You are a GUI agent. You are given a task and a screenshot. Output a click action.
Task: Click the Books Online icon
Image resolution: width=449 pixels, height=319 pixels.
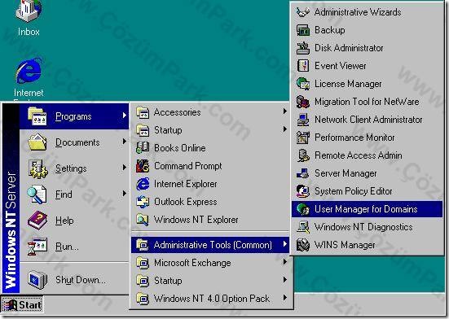pos(143,148)
